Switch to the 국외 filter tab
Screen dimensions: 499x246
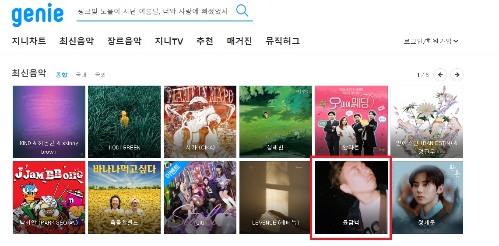(x=100, y=75)
